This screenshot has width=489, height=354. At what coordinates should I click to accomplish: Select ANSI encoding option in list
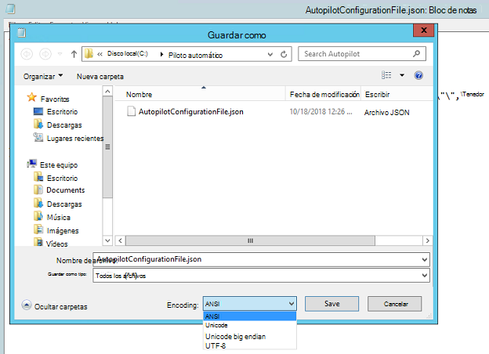tap(249, 316)
